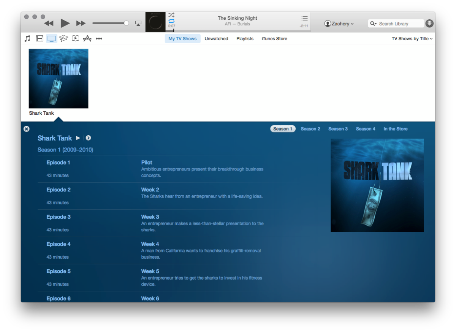Switch to the Music library icon
Screen dimensions: 456x332
coord(27,38)
